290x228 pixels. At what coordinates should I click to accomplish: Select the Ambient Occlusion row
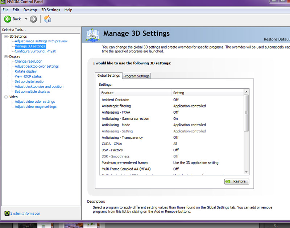click(171, 100)
